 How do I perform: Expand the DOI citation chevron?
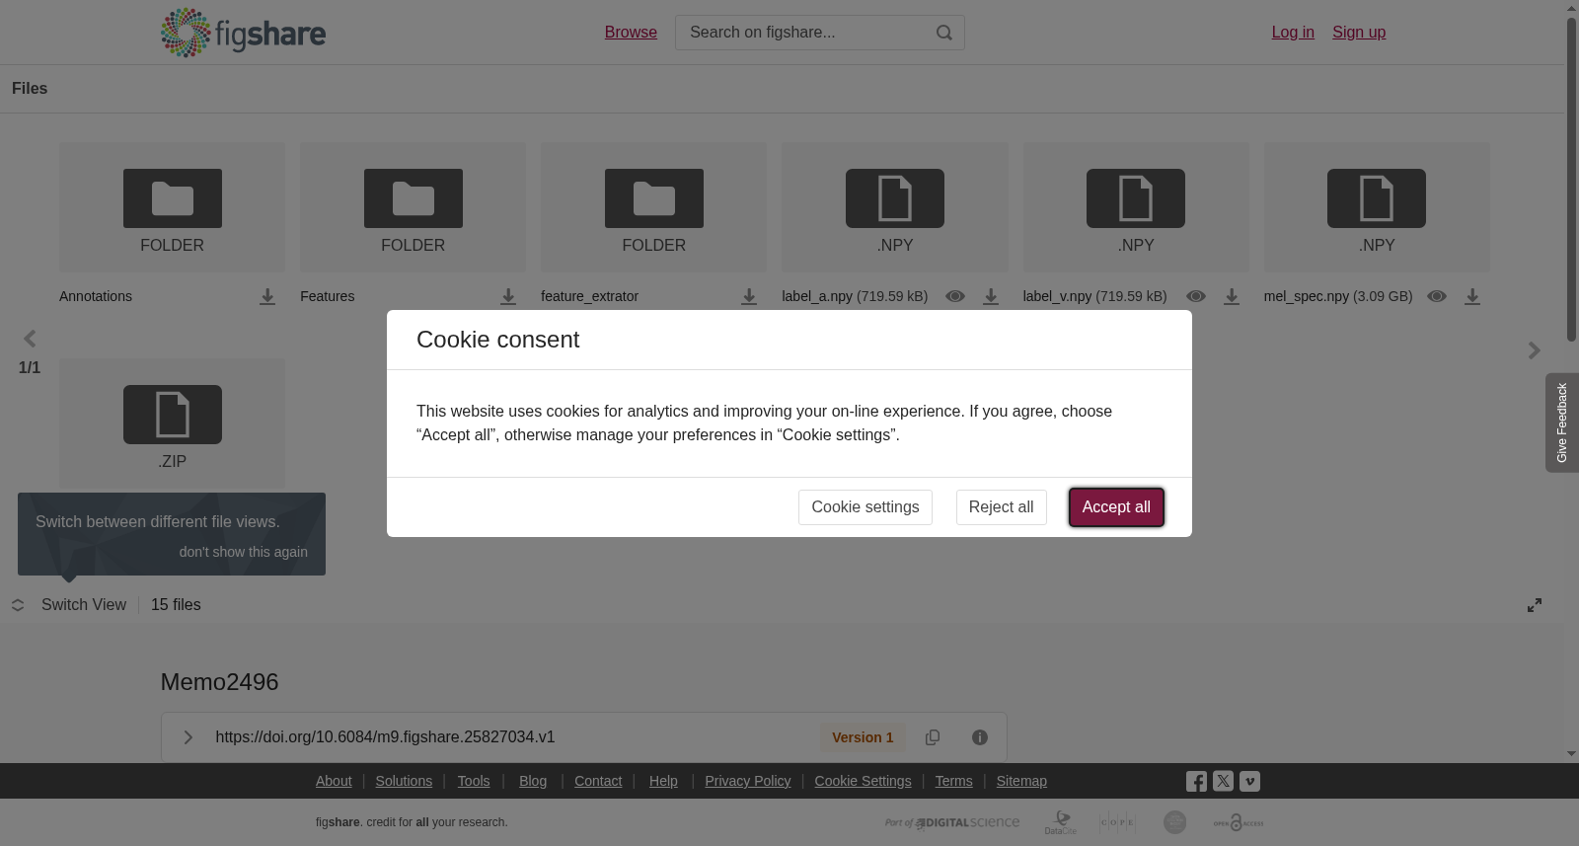click(x=188, y=737)
